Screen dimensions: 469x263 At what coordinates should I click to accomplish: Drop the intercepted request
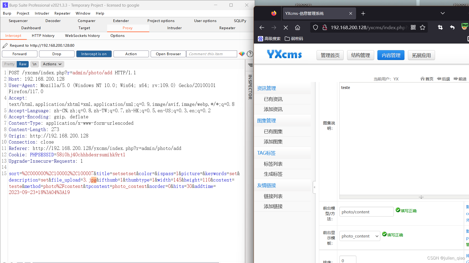(x=57, y=54)
